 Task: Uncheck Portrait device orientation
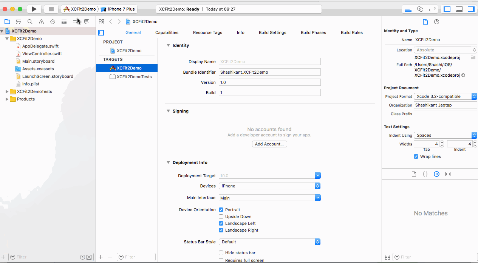221,210
